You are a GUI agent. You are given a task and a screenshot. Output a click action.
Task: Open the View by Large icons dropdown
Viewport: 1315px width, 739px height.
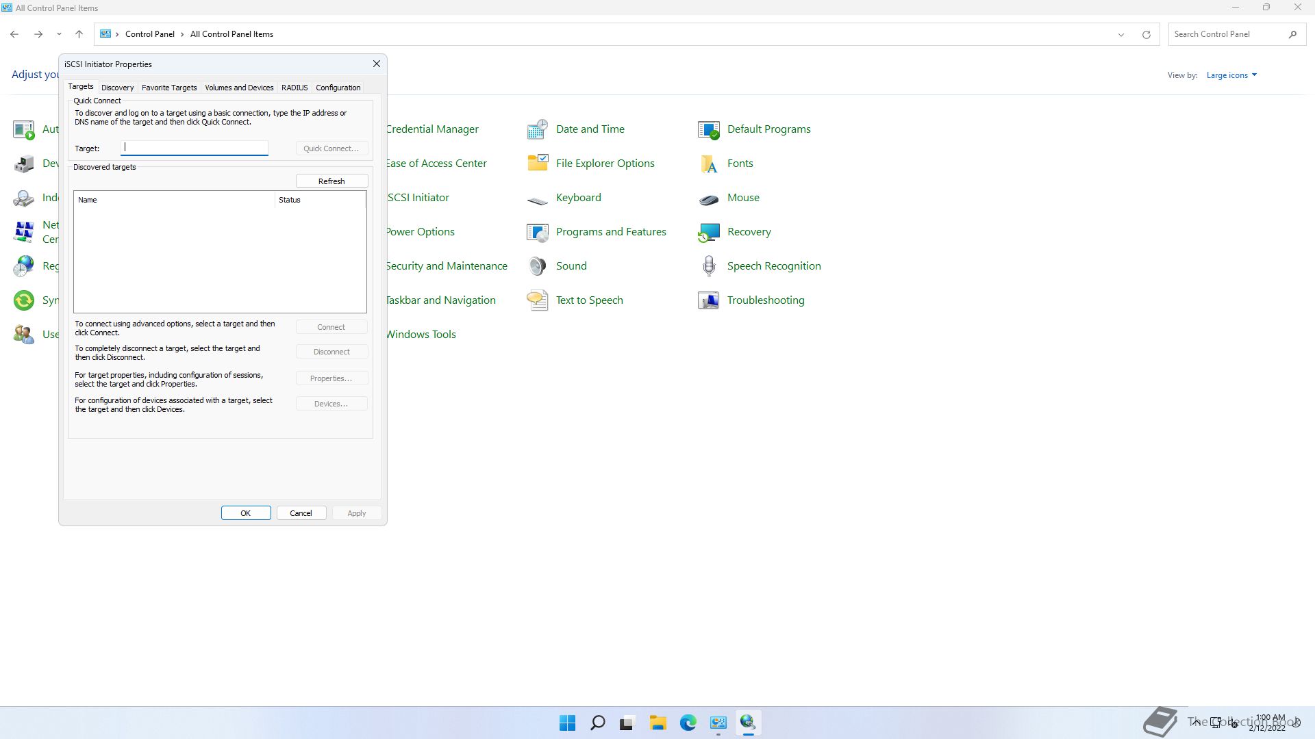pos(1231,75)
